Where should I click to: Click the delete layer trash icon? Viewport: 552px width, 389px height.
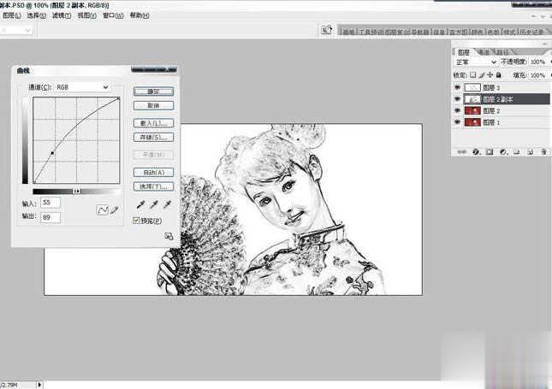coord(543,151)
